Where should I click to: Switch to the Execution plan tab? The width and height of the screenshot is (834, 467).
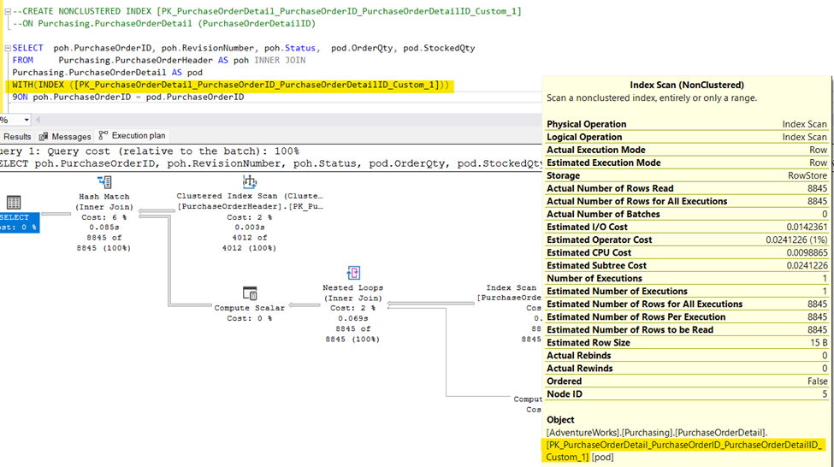[x=133, y=136]
